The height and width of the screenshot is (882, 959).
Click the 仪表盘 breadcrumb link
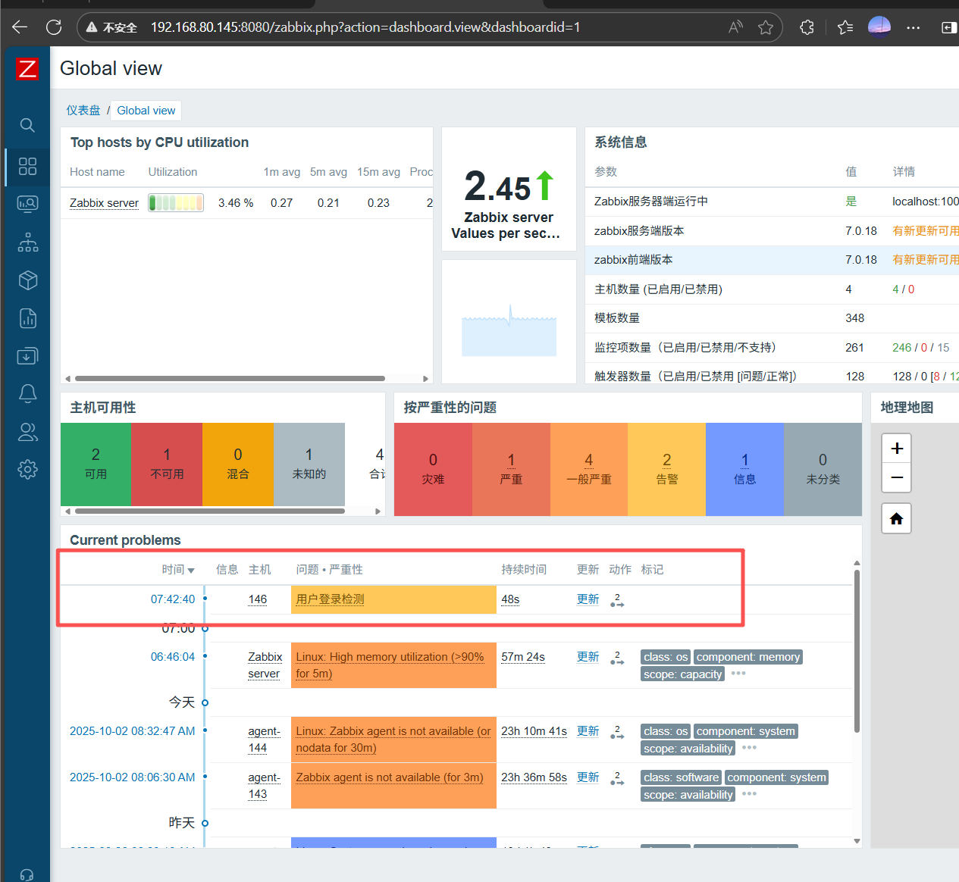(x=83, y=111)
